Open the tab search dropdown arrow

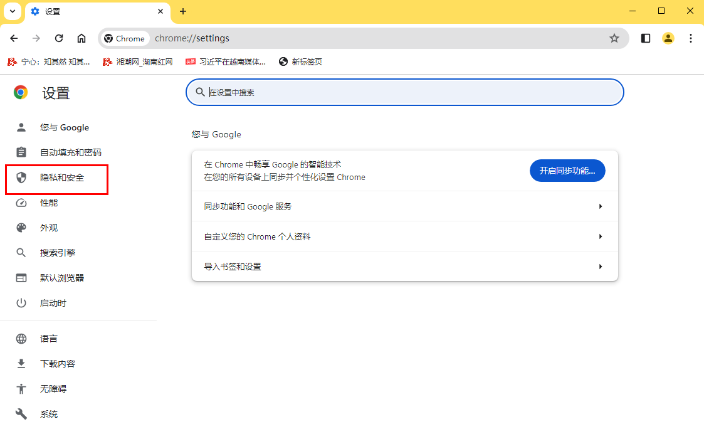[x=13, y=11]
